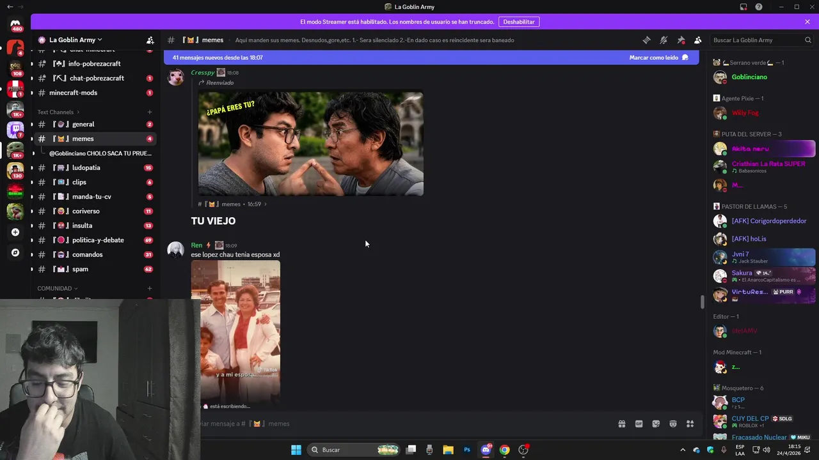Open the spam channel
The image size is (819, 460).
(x=94, y=269)
